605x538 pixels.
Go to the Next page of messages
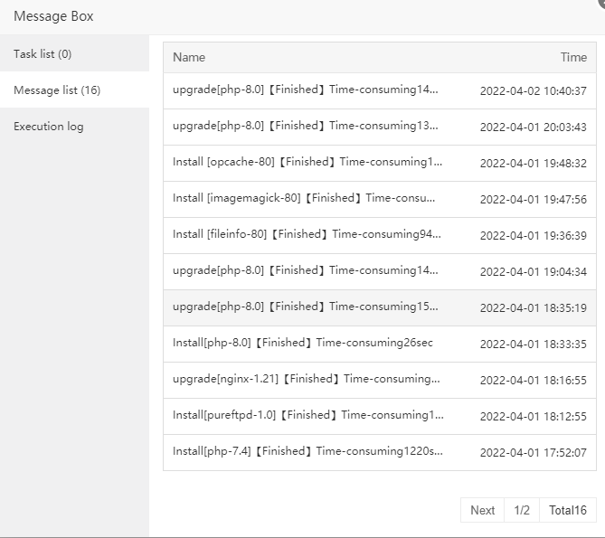(x=482, y=510)
